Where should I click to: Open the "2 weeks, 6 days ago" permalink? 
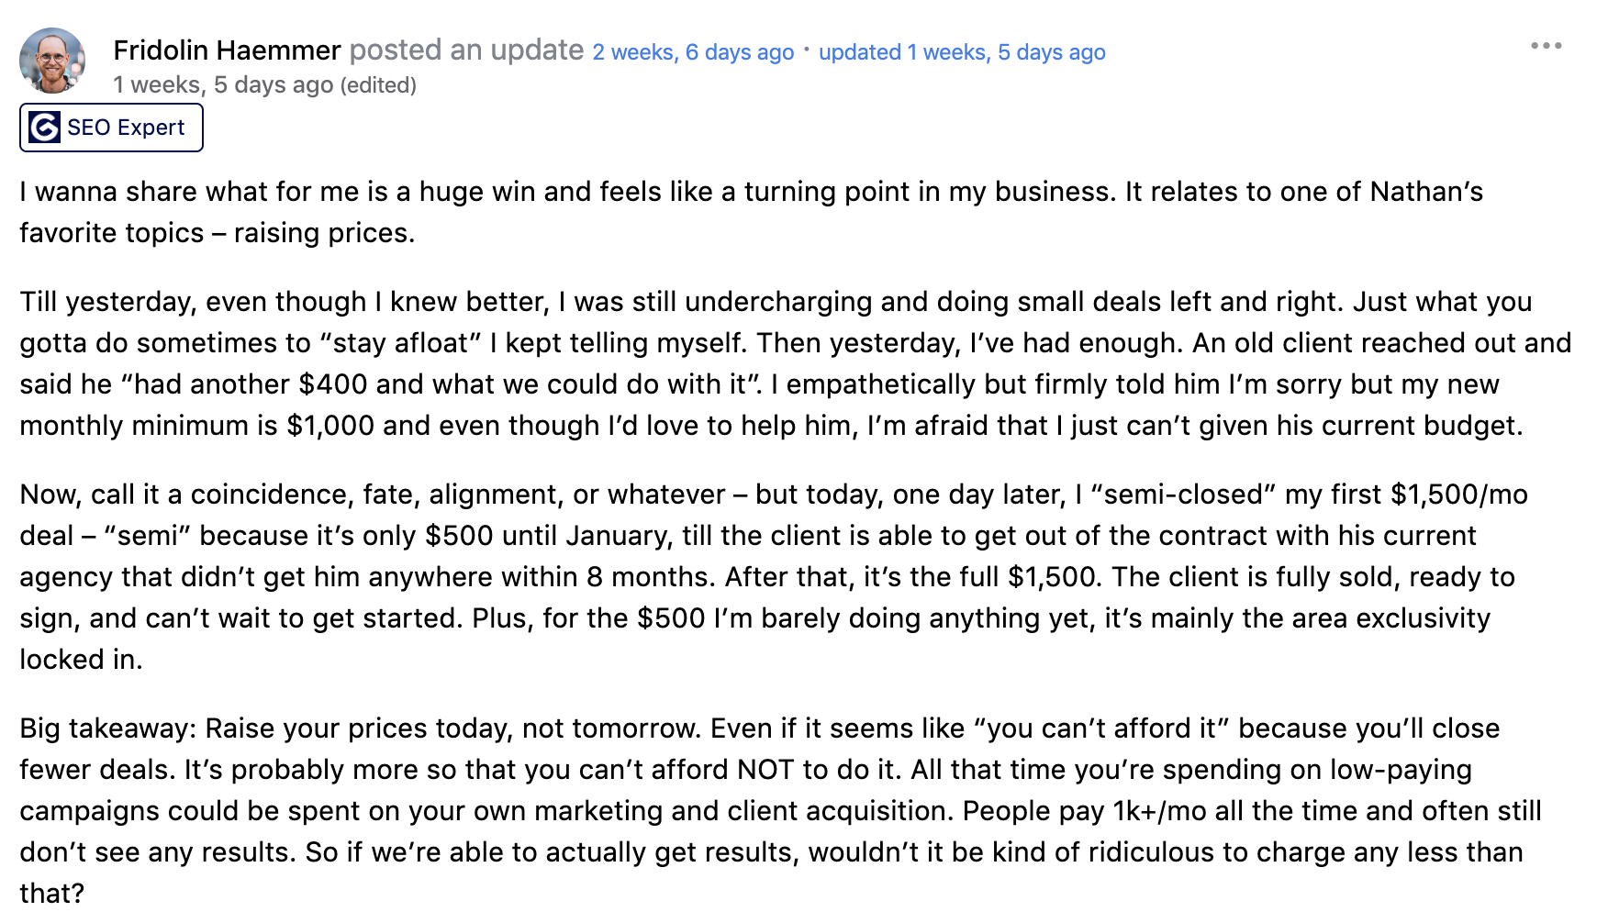pos(692,52)
